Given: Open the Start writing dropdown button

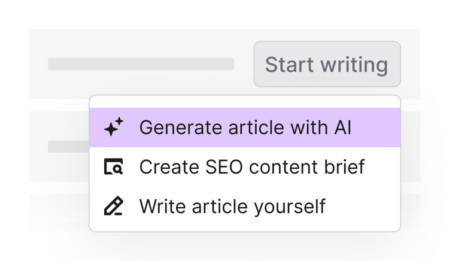Looking at the screenshot, I should (x=327, y=64).
